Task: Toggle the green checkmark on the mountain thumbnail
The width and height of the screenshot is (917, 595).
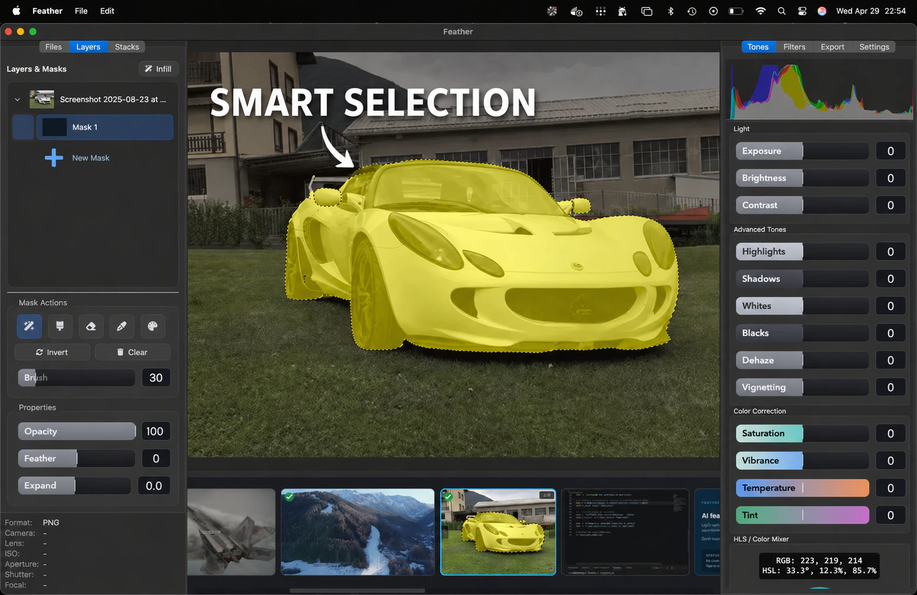Action: pos(289,497)
